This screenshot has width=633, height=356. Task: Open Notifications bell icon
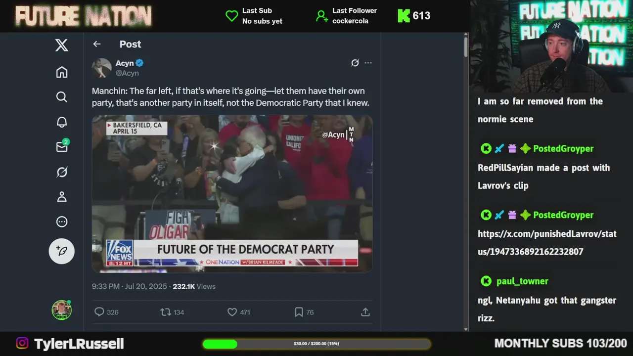(x=61, y=122)
